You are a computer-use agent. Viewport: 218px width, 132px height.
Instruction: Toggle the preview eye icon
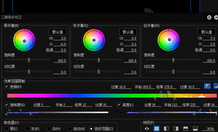[x=147, y=129]
